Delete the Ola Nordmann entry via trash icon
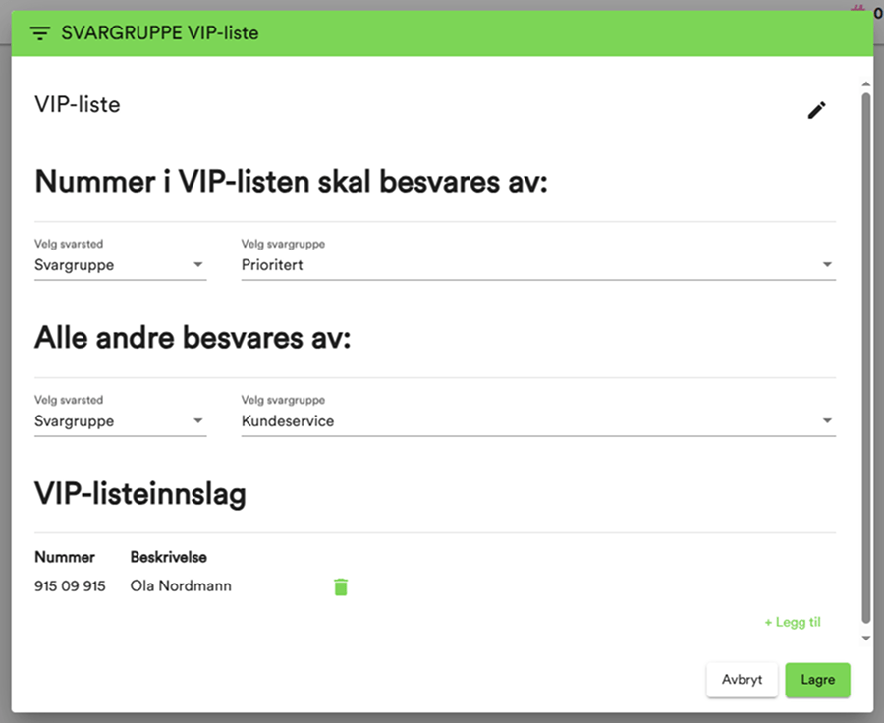Image resolution: width=884 pixels, height=723 pixels. click(x=341, y=585)
